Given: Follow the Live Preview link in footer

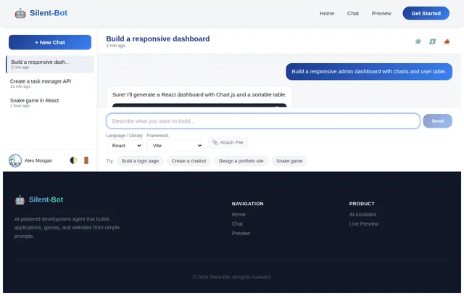Looking at the screenshot, I should [364, 223].
